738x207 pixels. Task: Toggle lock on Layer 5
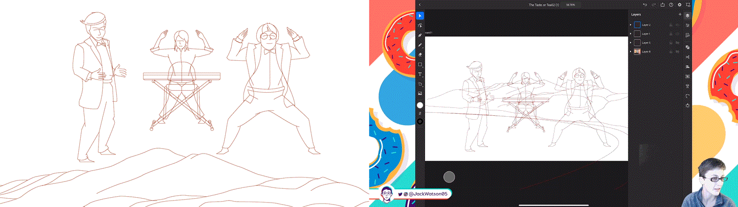click(x=671, y=43)
